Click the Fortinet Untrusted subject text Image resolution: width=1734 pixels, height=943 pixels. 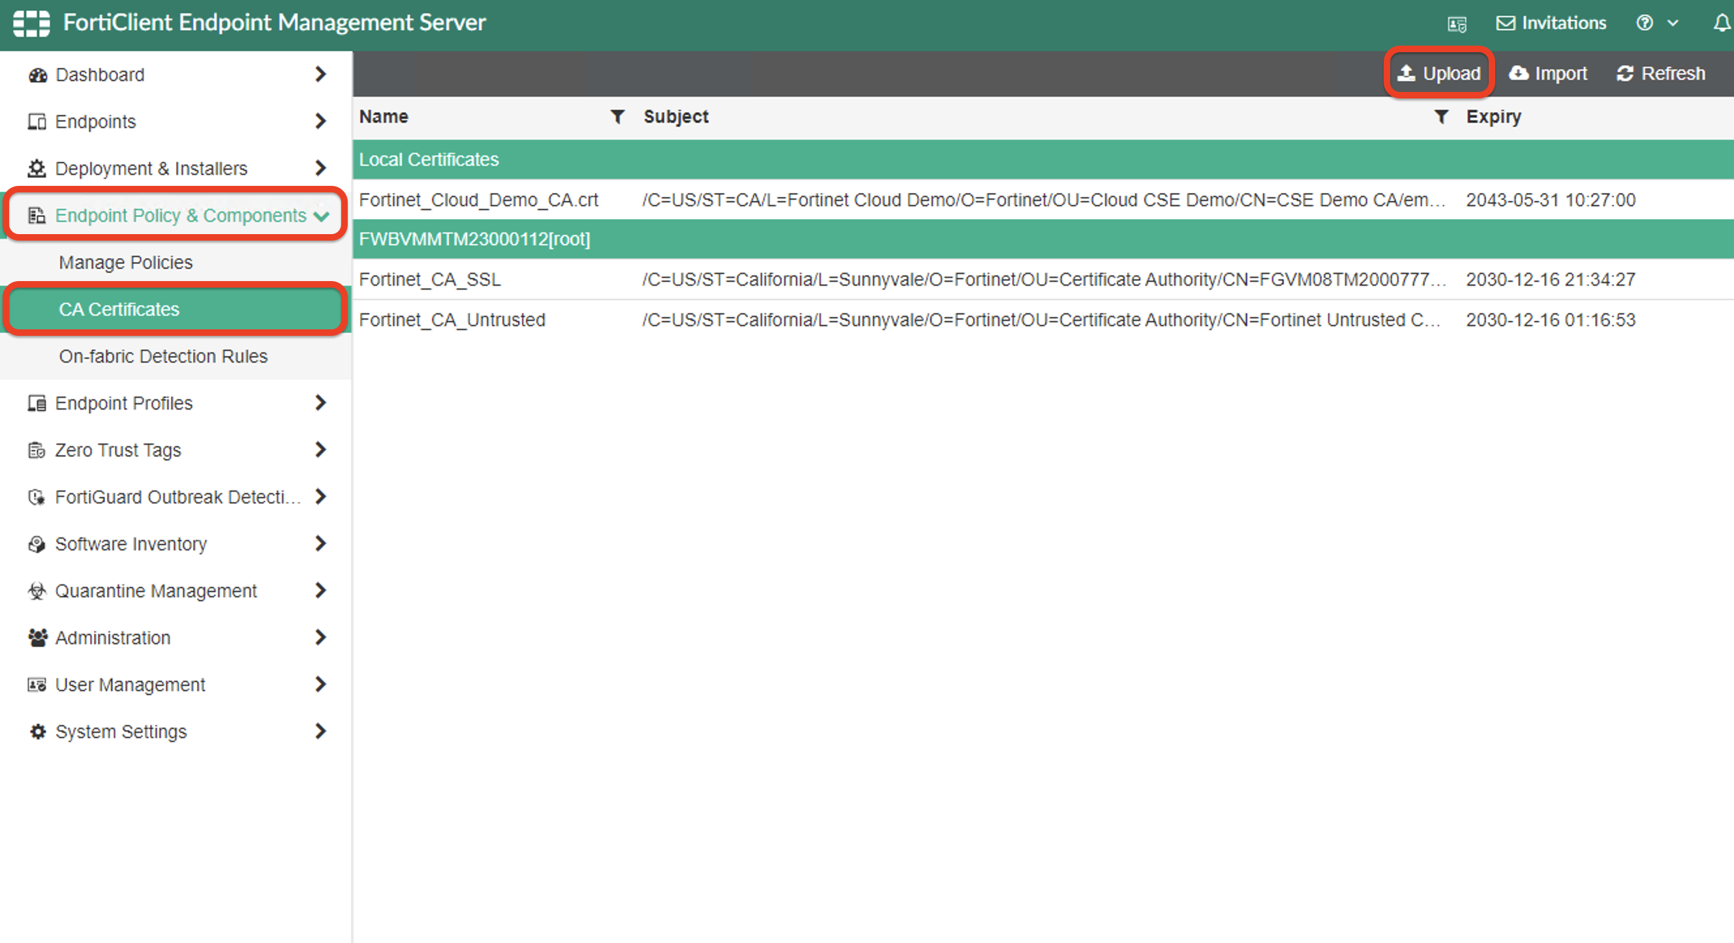tap(1041, 320)
